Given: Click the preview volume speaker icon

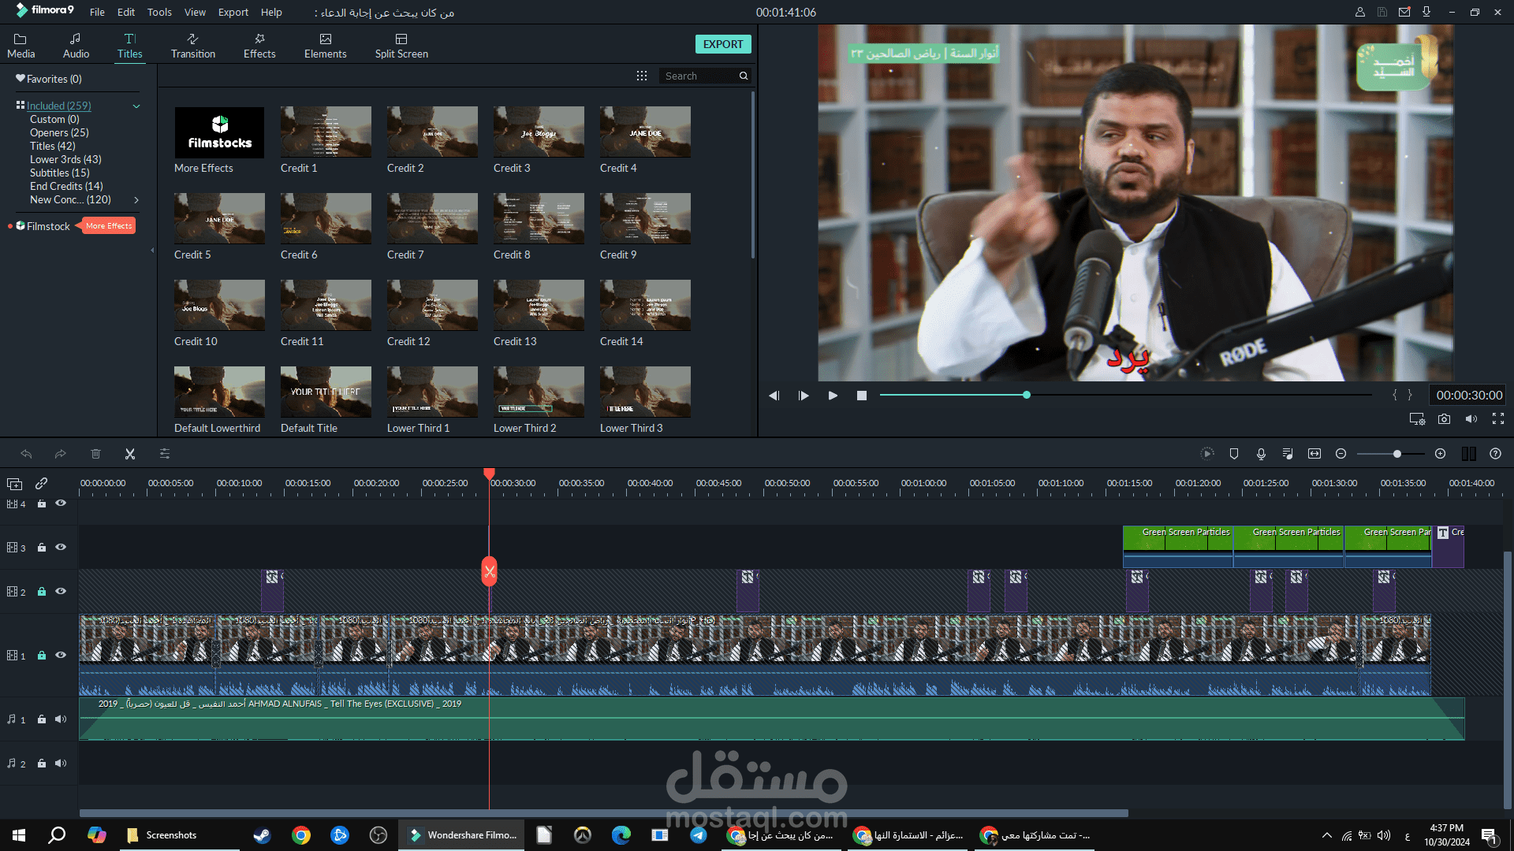Looking at the screenshot, I should tap(1471, 419).
